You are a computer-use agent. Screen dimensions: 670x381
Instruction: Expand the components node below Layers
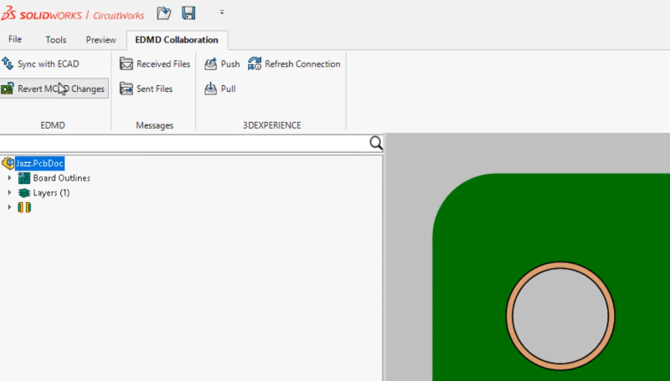point(9,207)
